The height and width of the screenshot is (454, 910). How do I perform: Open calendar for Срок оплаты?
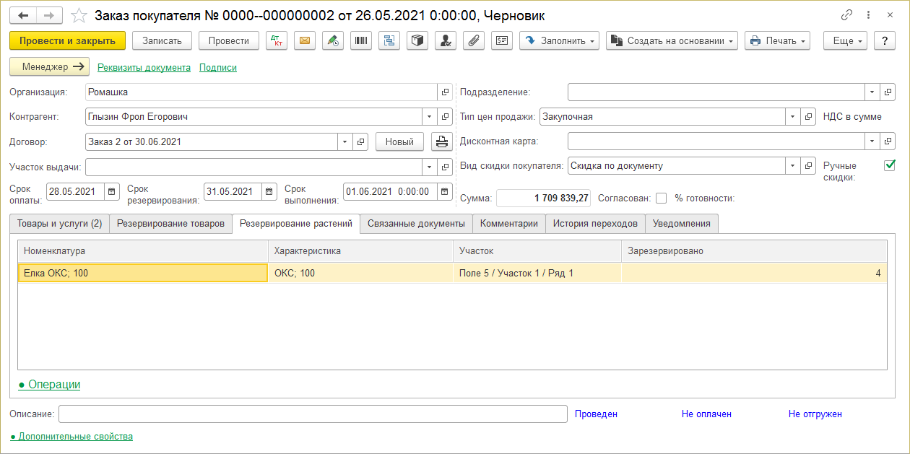click(x=112, y=192)
